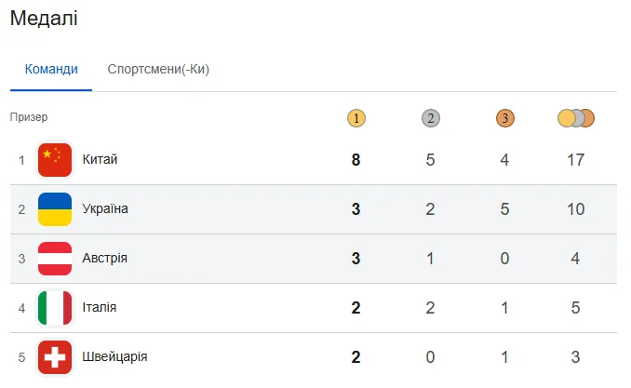This screenshot has height=388, width=631.
Task: Click the China flag icon
Action: (x=55, y=160)
